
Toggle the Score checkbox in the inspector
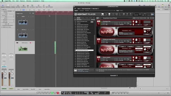[x=8, y=24]
